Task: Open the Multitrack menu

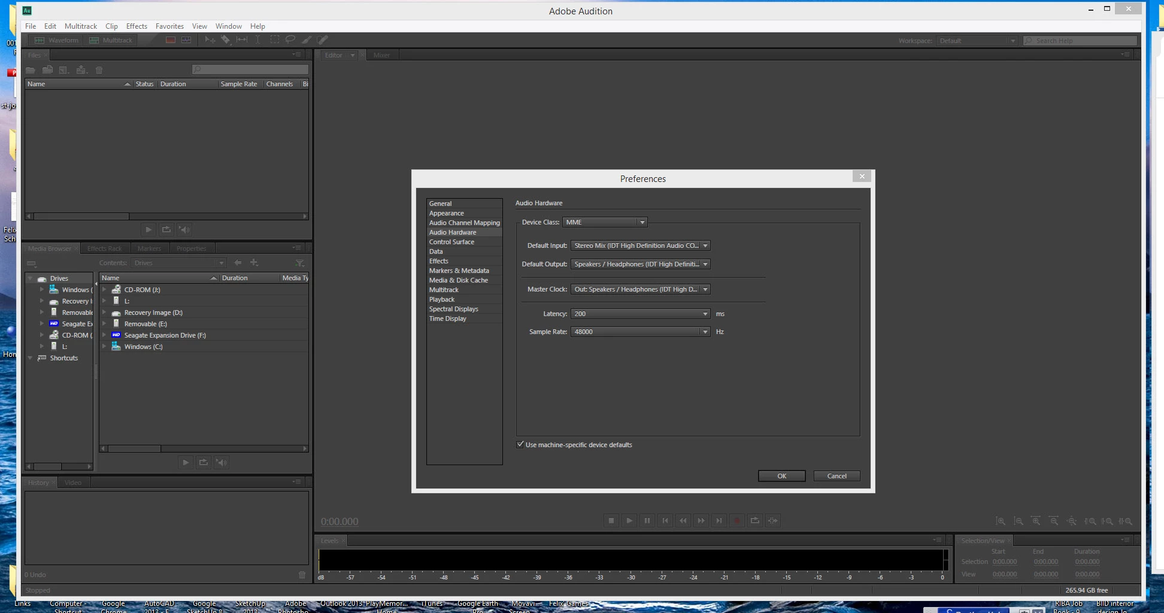Action: click(x=81, y=26)
